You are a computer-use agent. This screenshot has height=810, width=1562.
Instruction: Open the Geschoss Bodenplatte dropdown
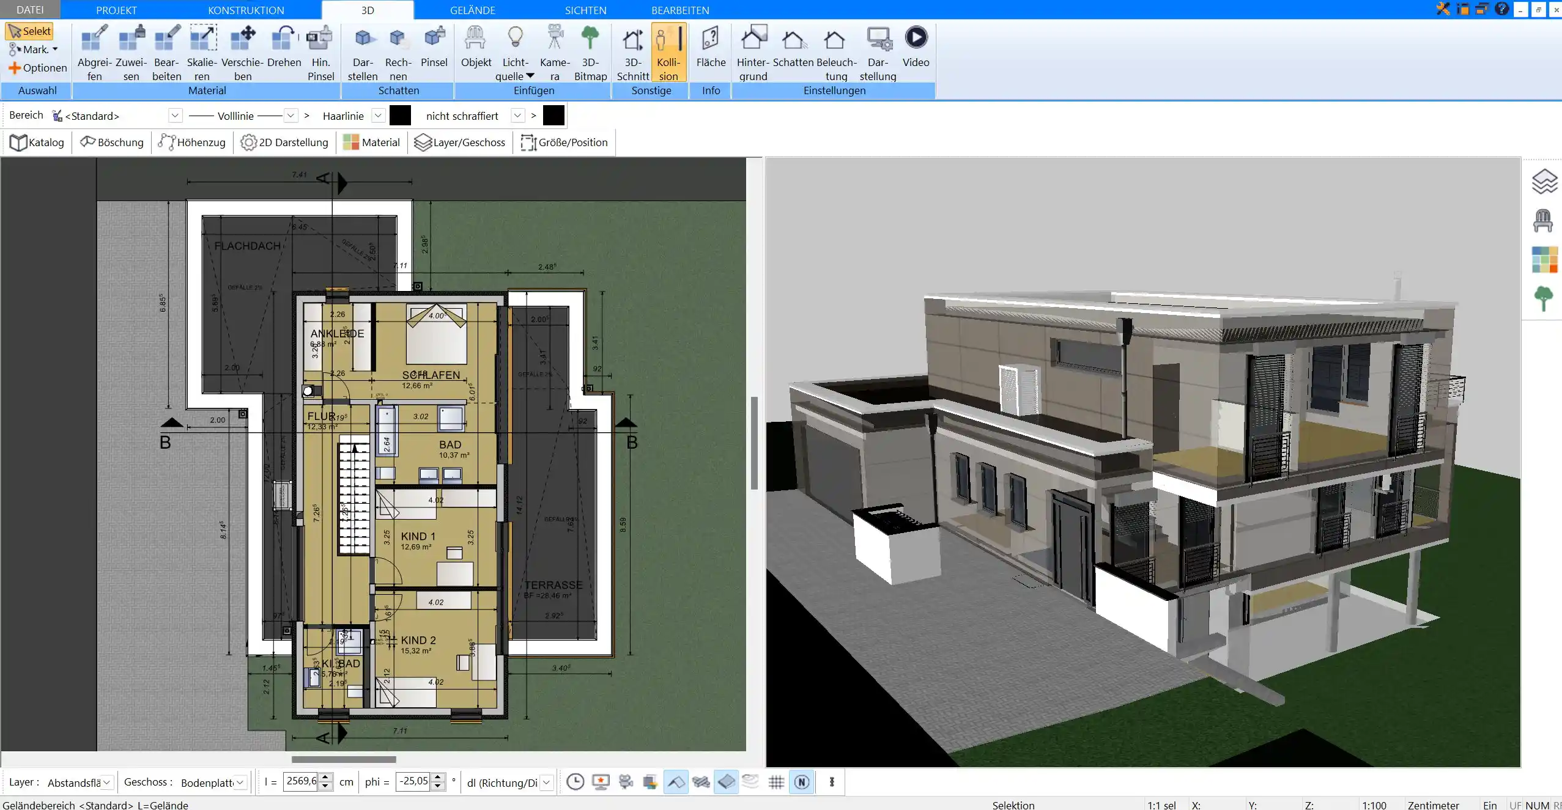(x=240, y=782)
